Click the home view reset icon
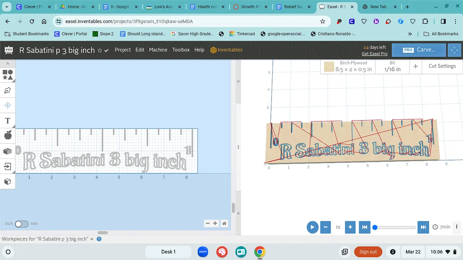The width and height of the screenshot is (463, 260). click(x=224, y=223)
